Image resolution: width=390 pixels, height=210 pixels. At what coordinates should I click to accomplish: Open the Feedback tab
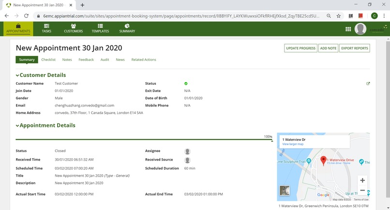point(86,60)
